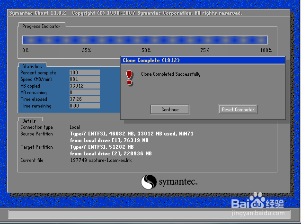Click the connection type value 'Local'
The height and width of the screenshot is (224, 301).
click(x=75, y=127)
